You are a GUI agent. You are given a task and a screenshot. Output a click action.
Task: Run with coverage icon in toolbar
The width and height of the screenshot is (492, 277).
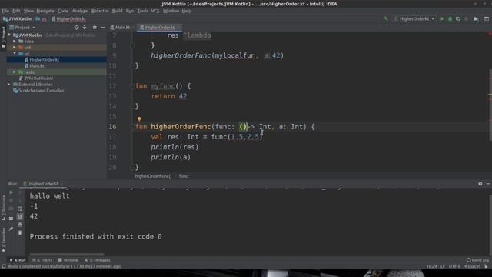[x=458, y=18]
